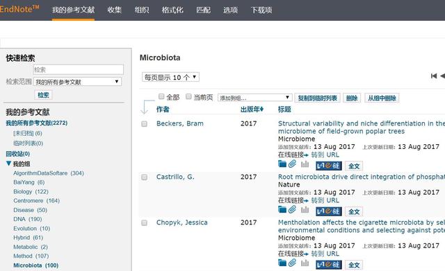
Task: Sort by 出版年 publication year column
Action: point(252,110)
